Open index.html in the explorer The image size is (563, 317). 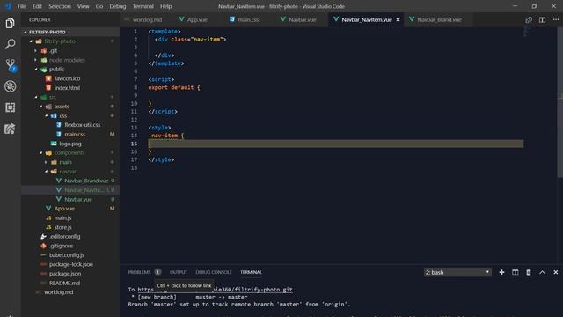pos(67,88)
